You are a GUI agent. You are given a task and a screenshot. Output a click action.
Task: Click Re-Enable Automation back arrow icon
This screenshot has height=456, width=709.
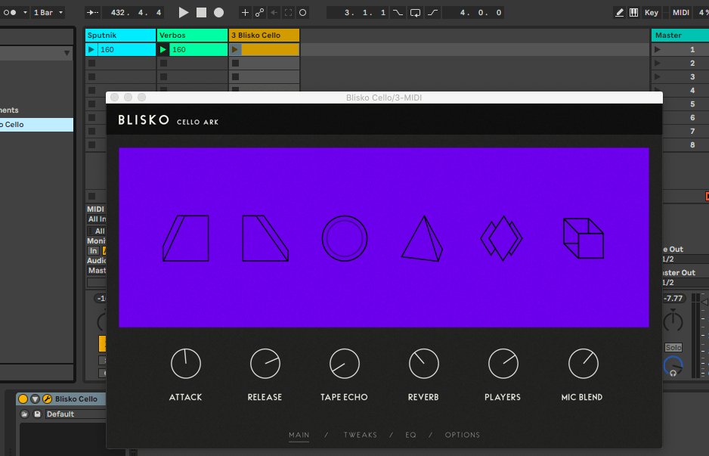pyautogui.click(x=274, y=13)
